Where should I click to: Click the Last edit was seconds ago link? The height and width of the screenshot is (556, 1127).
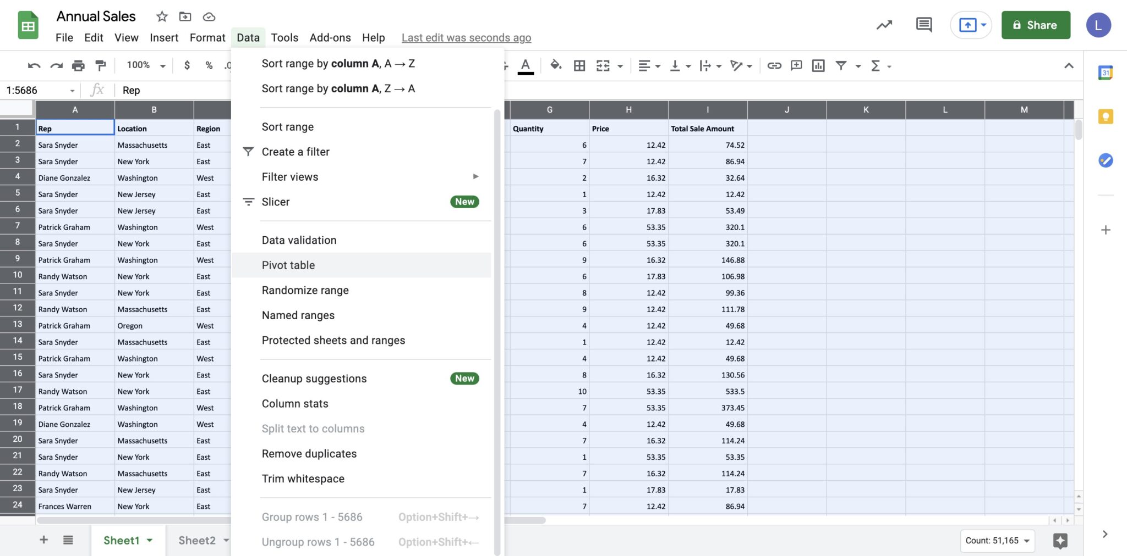[x=466, y=38]
